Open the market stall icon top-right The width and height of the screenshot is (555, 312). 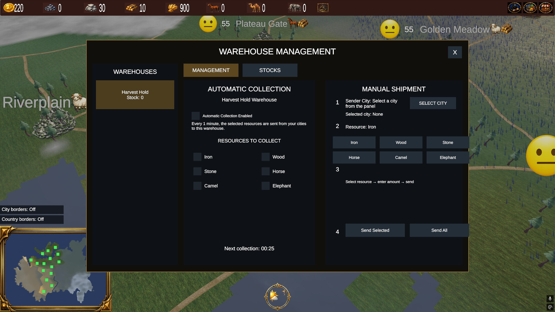coord(546,8)
